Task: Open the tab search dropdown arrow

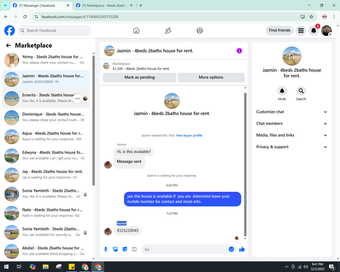Action: [x=5, y=5]
